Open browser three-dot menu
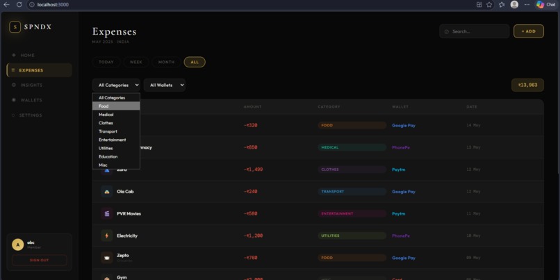560x280 pixels. point(527,5)
